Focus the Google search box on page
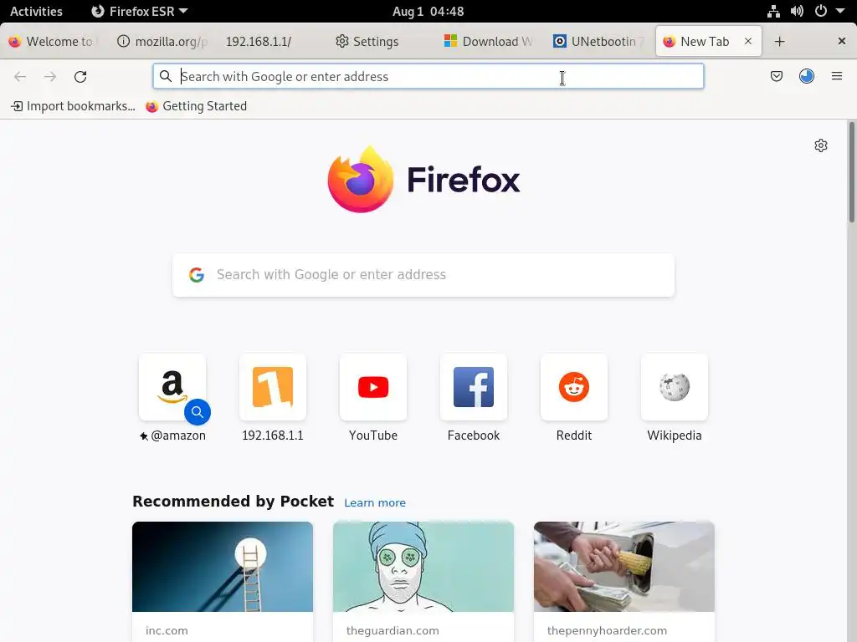Image resolution: width=857 pixels, height=642 pixels. 423,274
